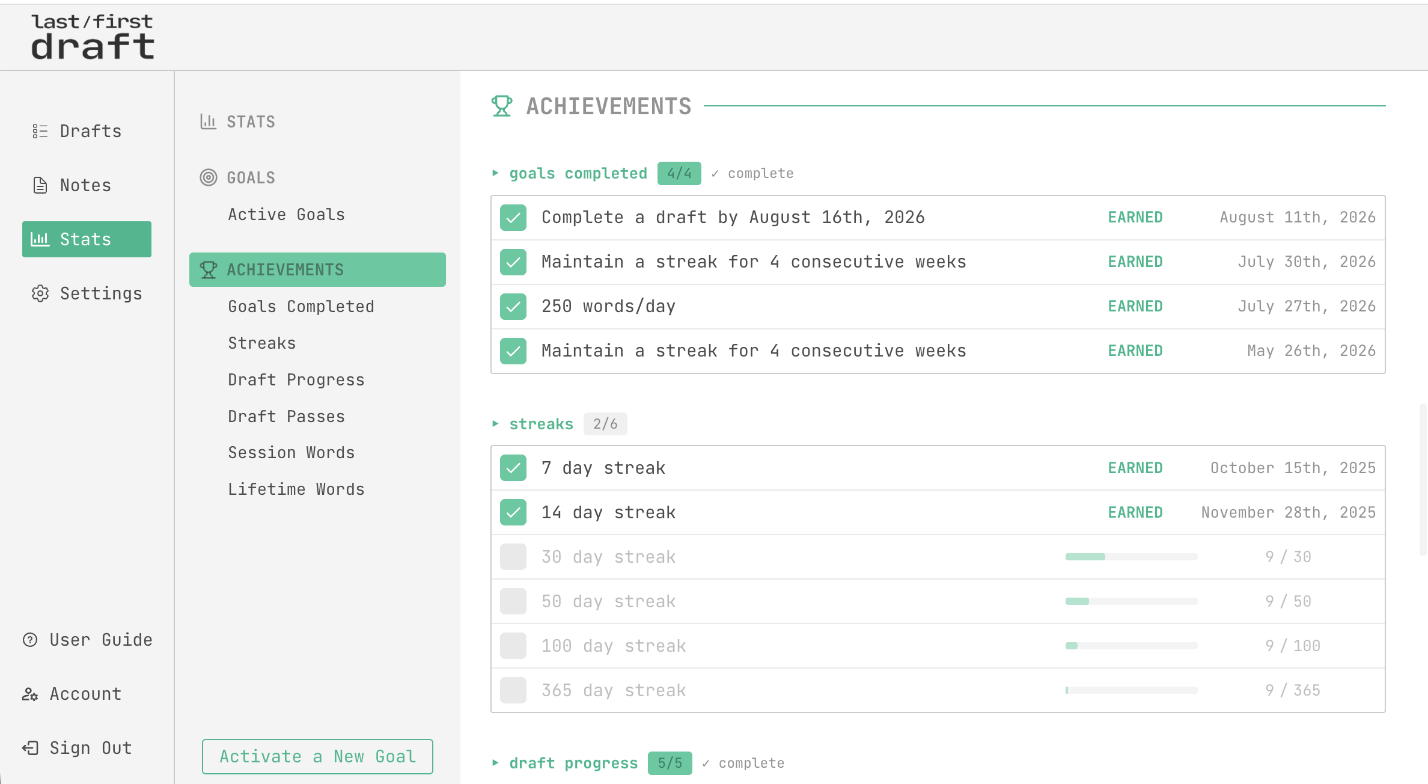Collapse the draft progress section arrow
Screen dimensions: 1428x784
point(495,763)
